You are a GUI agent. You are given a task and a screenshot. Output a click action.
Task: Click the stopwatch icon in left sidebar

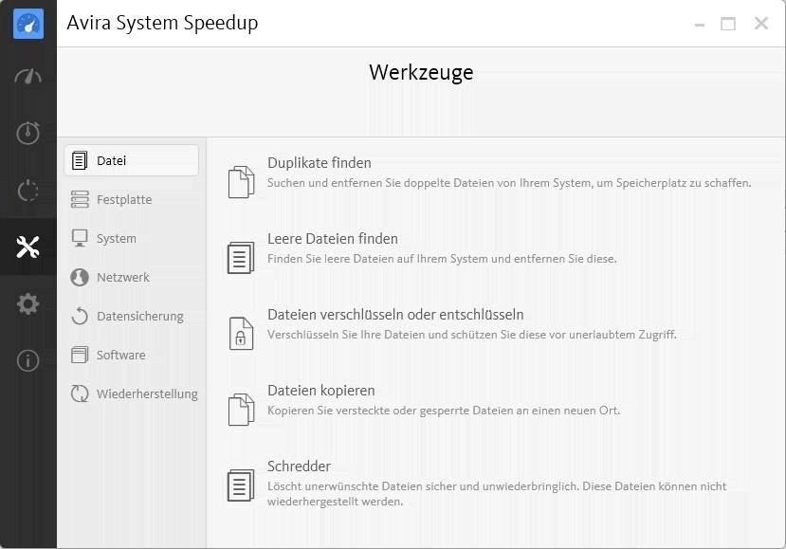(28, 133)
